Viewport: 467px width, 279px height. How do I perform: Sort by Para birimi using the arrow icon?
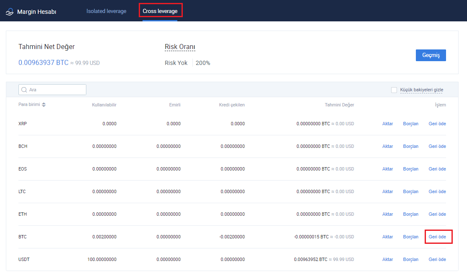[44, 104]
